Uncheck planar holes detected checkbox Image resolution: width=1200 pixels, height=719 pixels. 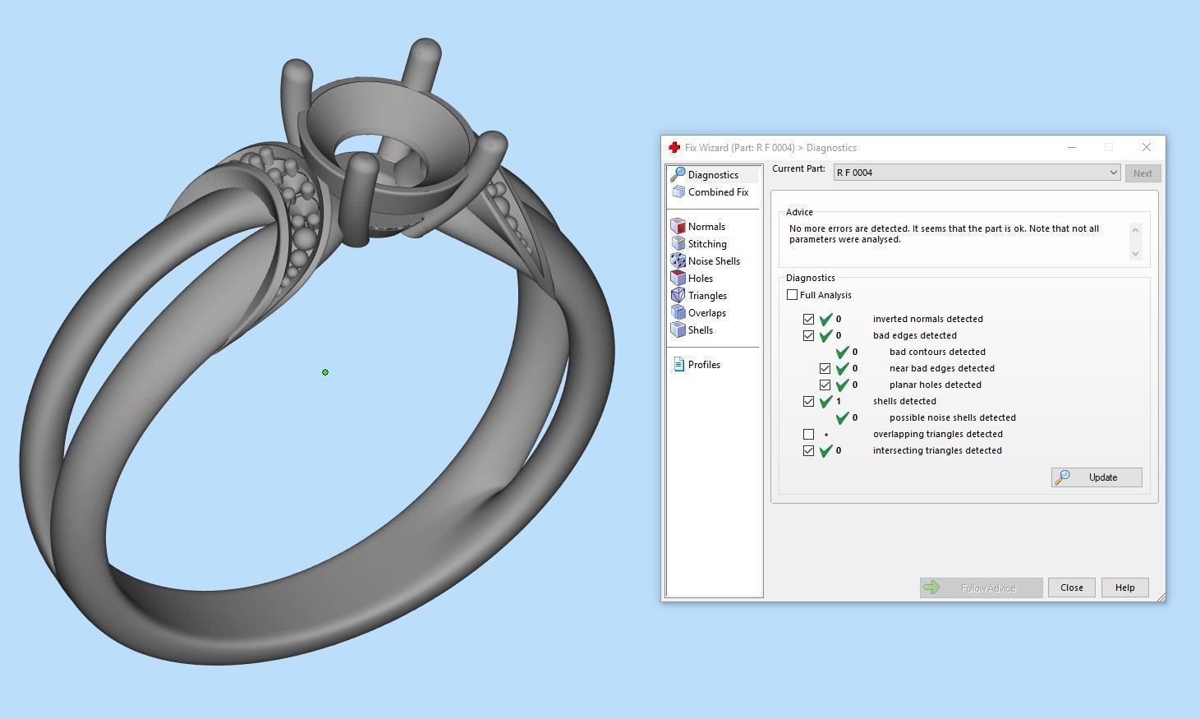825,385
